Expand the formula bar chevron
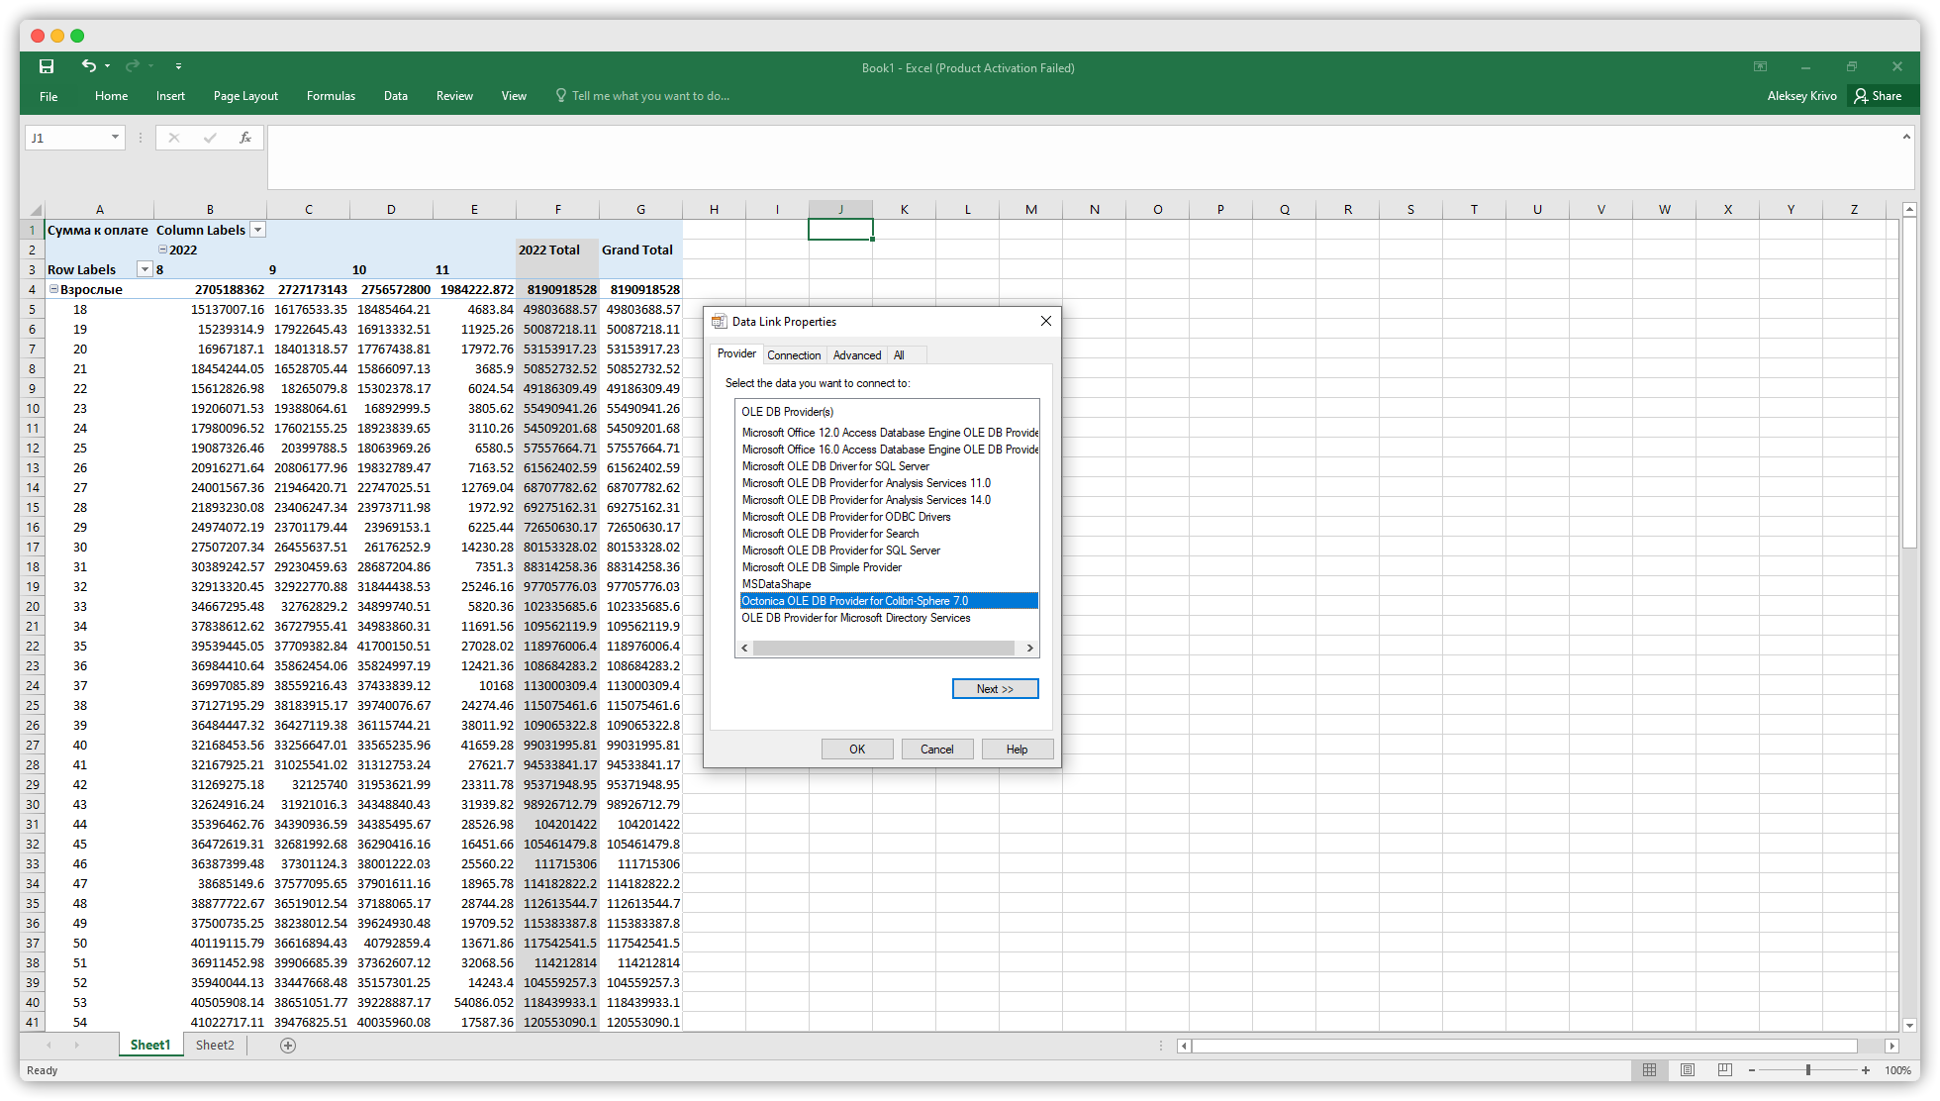Screen dimensions: 1940x1101 point(1906,137)
